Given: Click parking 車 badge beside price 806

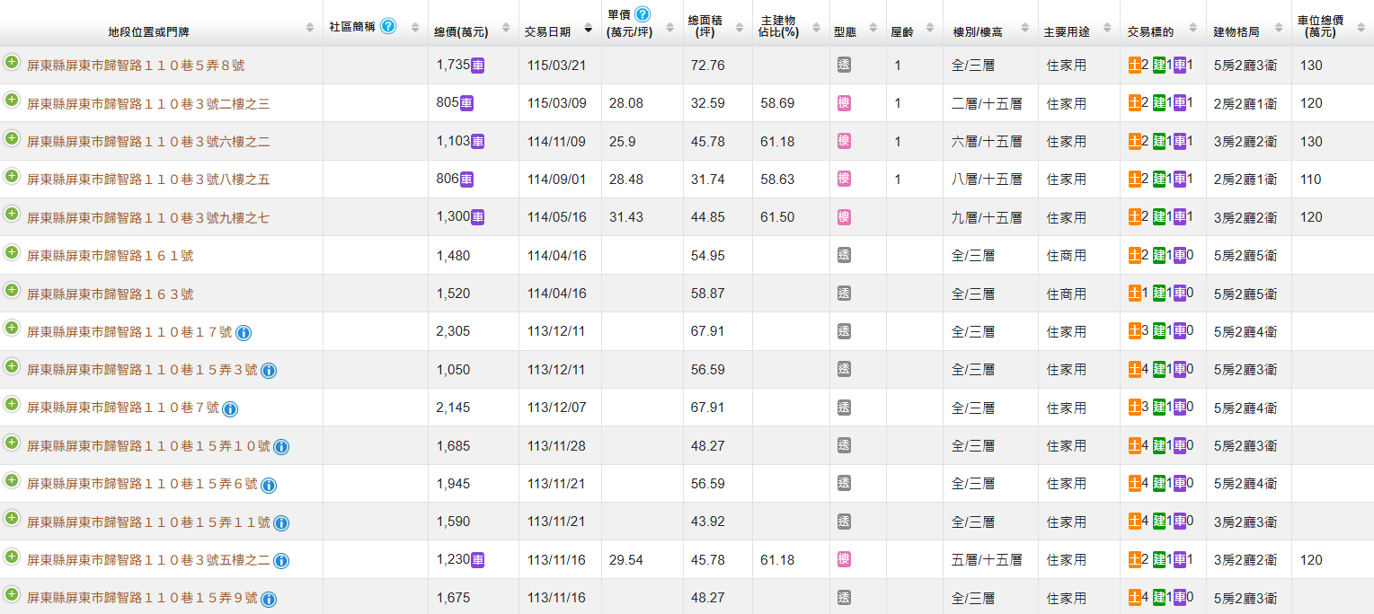Looking at the screenshot, I should tap(467, 179).
